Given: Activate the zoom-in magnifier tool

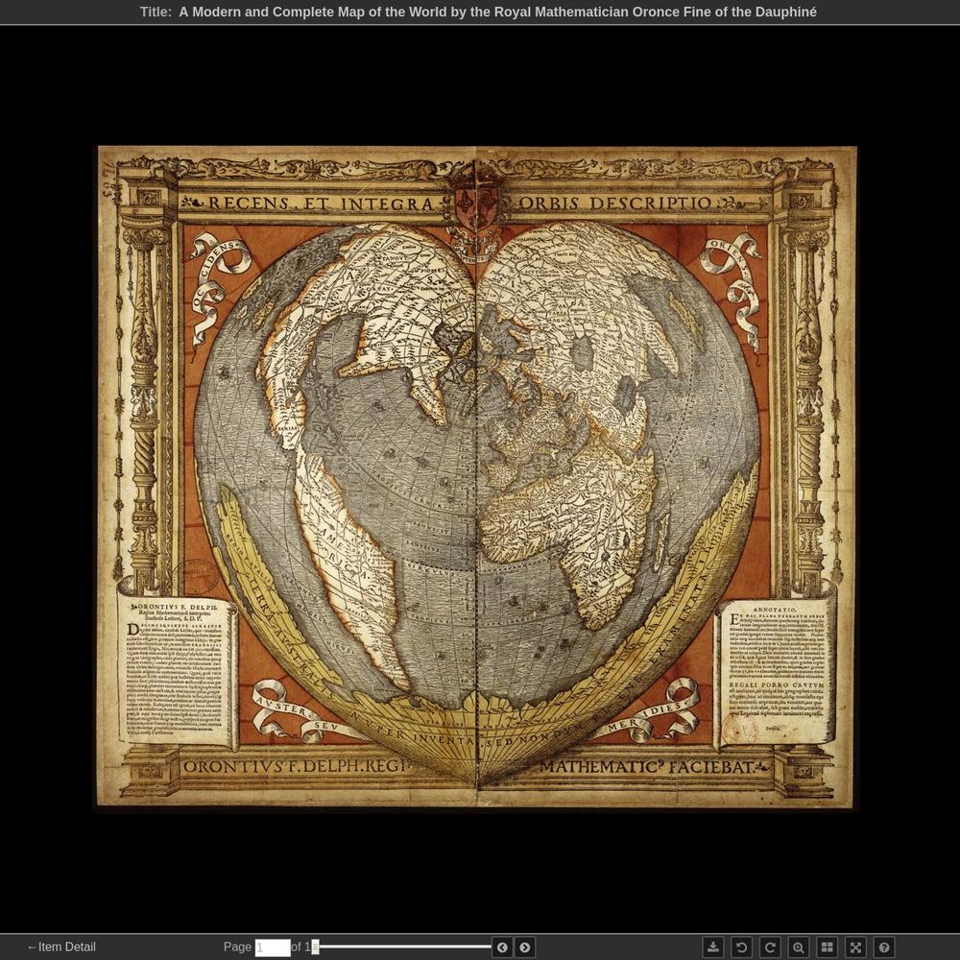Looking at the screenshot, I should [799, 948].
